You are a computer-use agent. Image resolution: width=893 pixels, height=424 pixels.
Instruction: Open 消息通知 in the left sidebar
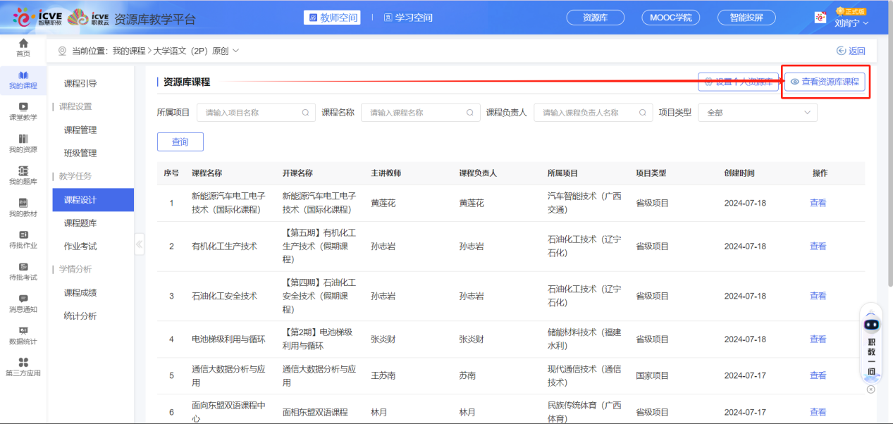click(23, 304)
